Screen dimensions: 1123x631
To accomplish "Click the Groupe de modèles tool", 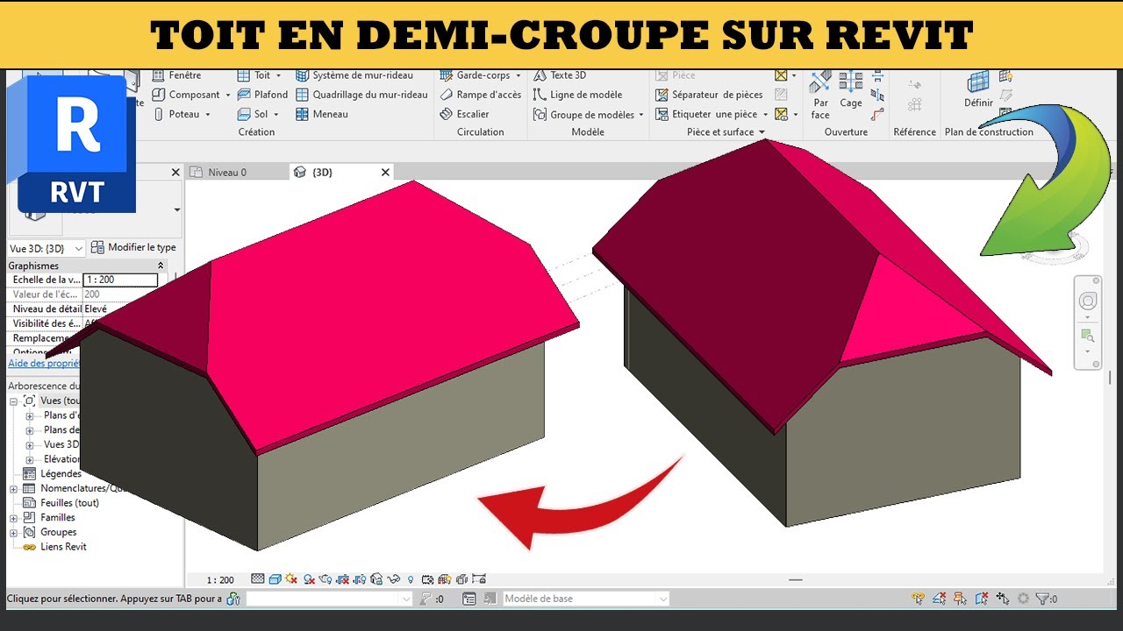I will pos(588,114).
